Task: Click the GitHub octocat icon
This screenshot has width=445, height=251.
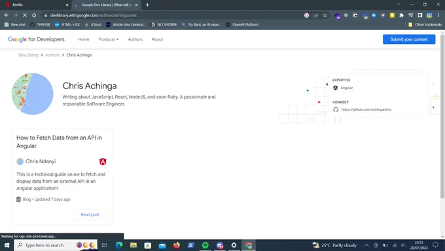Action: click(336, 109)
